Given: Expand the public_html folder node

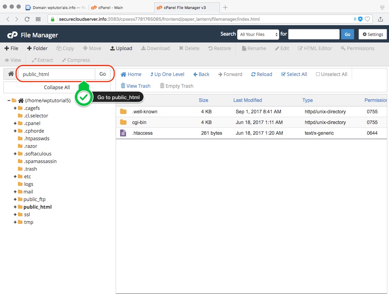Looking at the screenshot, I should pyautogui.click(x=15, y=207).
